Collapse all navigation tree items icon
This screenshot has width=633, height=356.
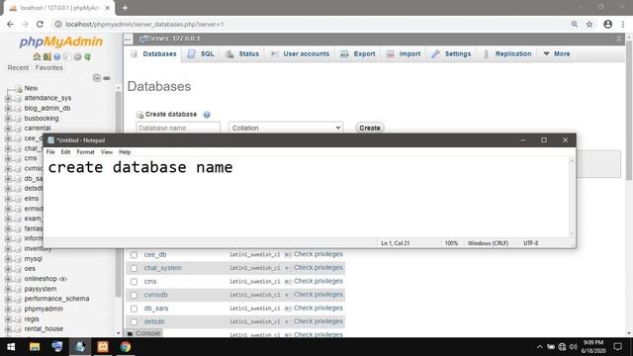point(97,78)
